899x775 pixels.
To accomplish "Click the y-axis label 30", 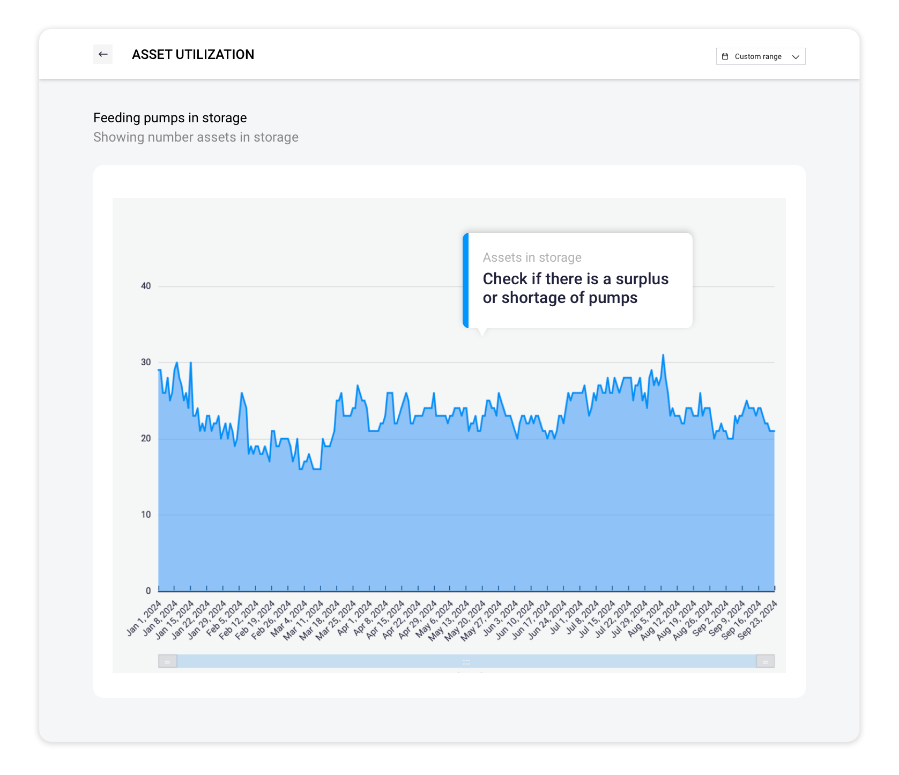I will coord(146,362).
